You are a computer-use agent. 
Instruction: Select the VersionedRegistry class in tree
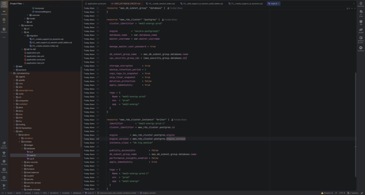point(42,12)
